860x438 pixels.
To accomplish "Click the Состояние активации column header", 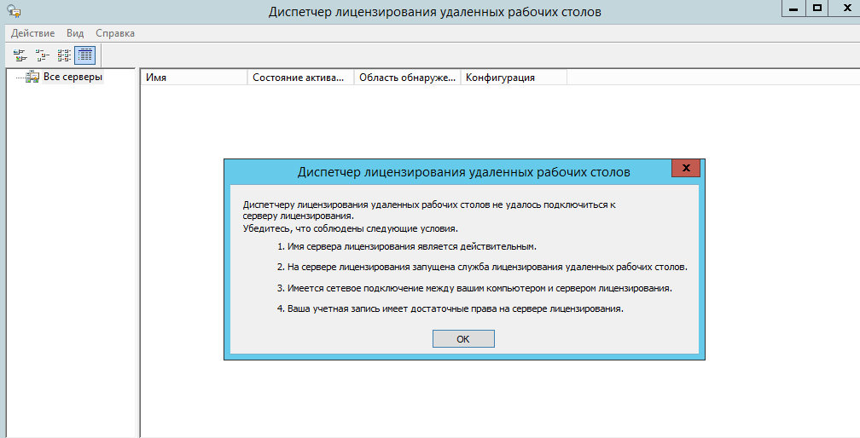I will coord(300,78).
